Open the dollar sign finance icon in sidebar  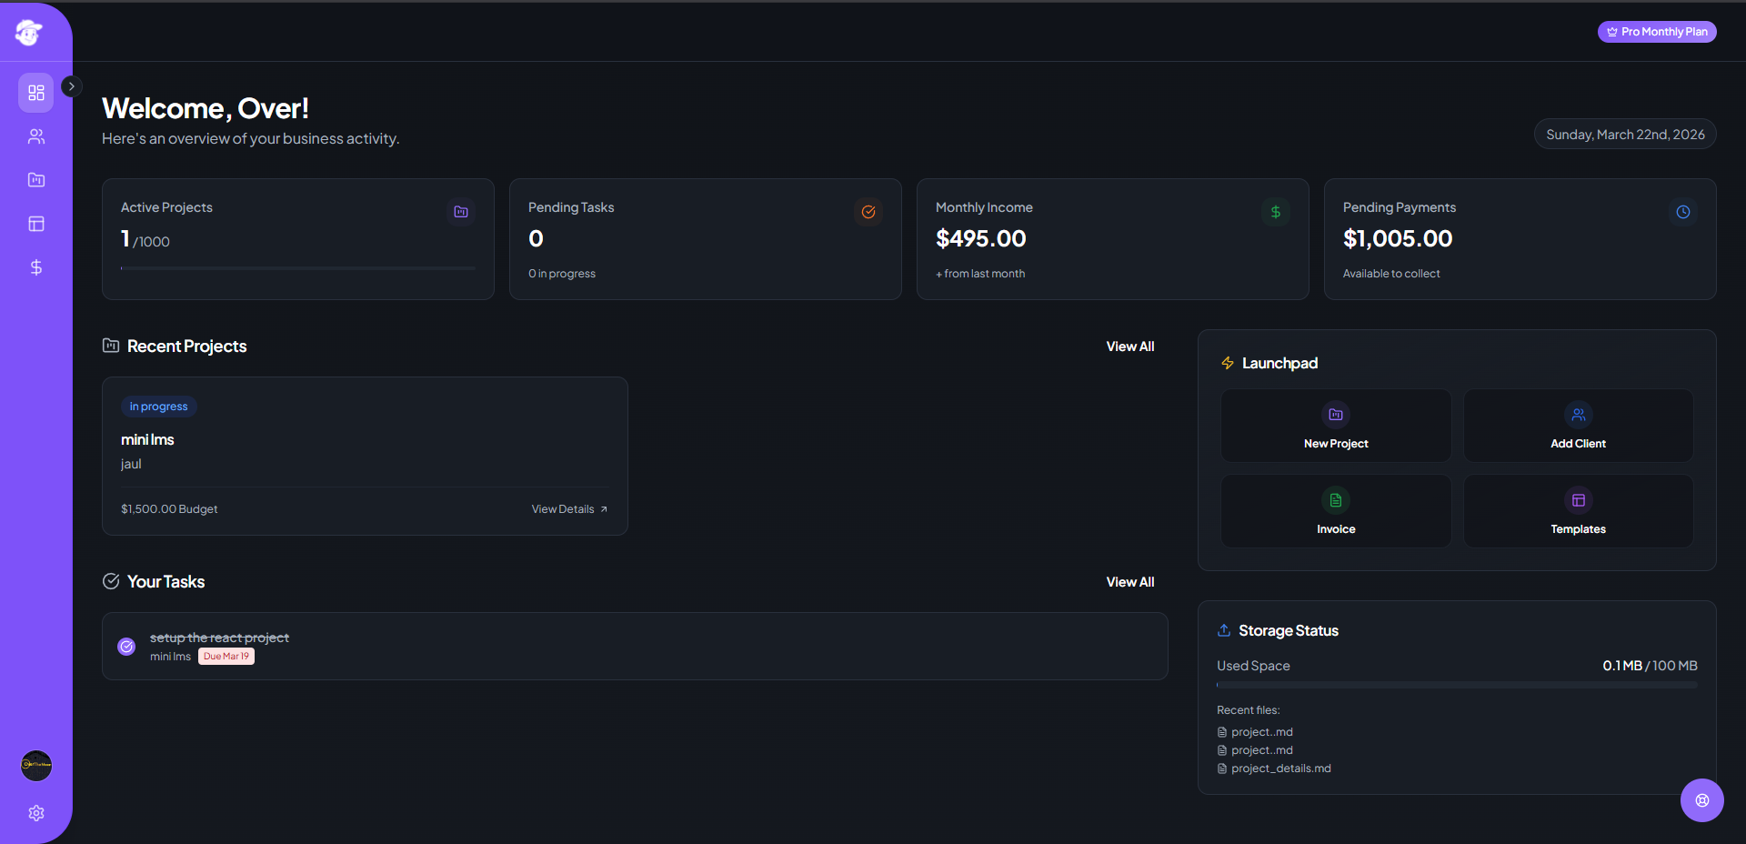click(36, 267)
